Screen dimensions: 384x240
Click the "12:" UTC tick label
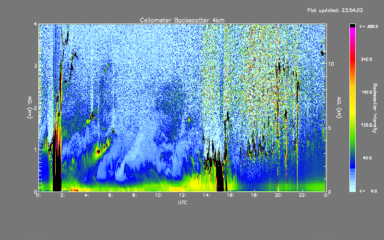pos(182,195)
